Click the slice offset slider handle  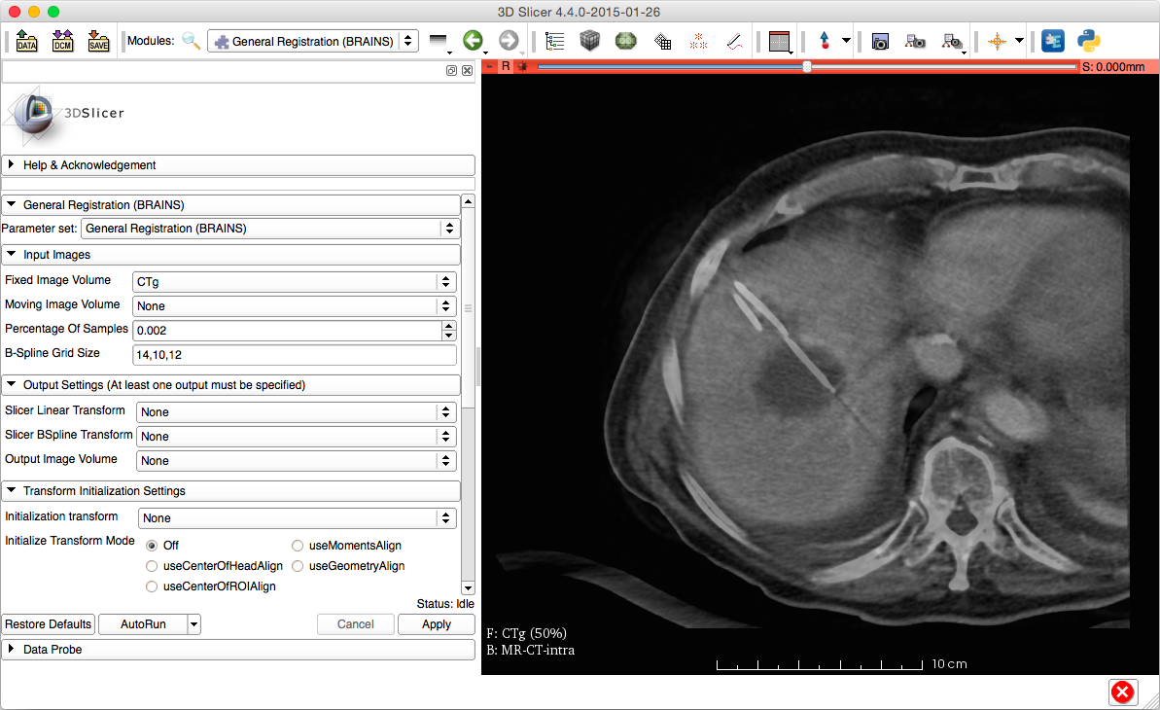click(x=807, y=66)
